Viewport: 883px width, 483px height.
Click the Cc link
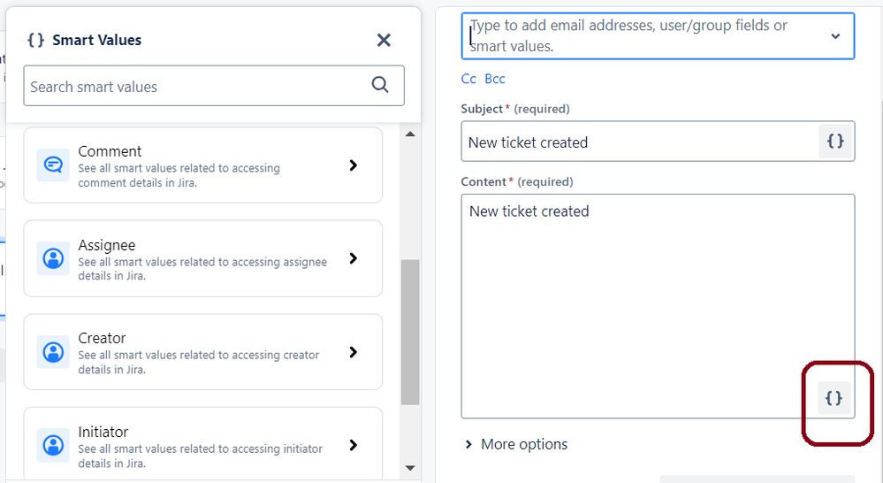[468, 79]
